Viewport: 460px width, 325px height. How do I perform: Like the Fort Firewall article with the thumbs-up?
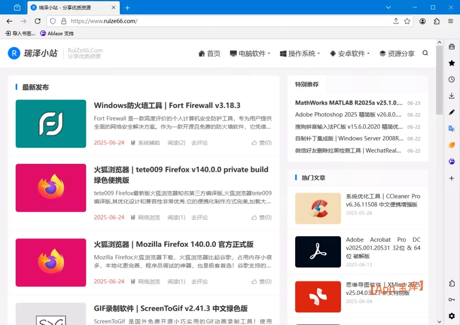[x=261, y=142]
